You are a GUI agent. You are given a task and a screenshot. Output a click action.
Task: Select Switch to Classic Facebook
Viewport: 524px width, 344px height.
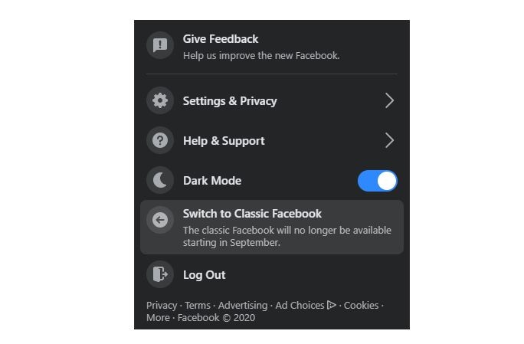(x=272, y=228)
